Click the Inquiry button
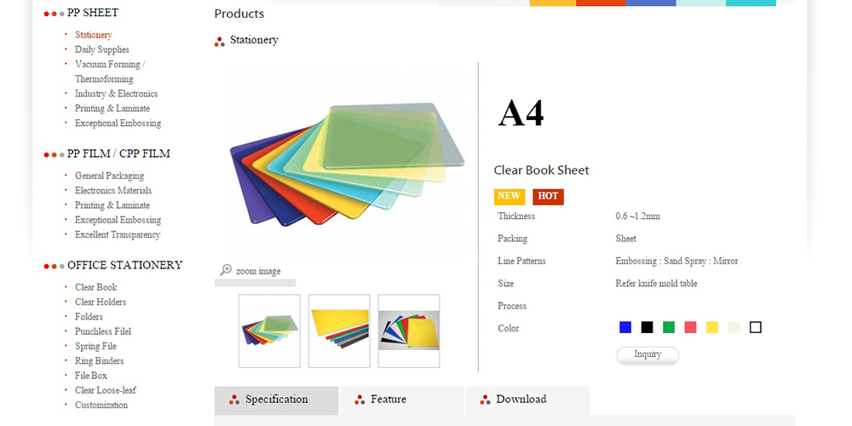Image resolution: width=852 pixels, height=426 pixels. coord(648,354)
